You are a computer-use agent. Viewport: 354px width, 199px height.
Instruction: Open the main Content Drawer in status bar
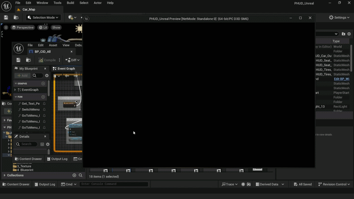pyautogui.click(x=16, y=184)
